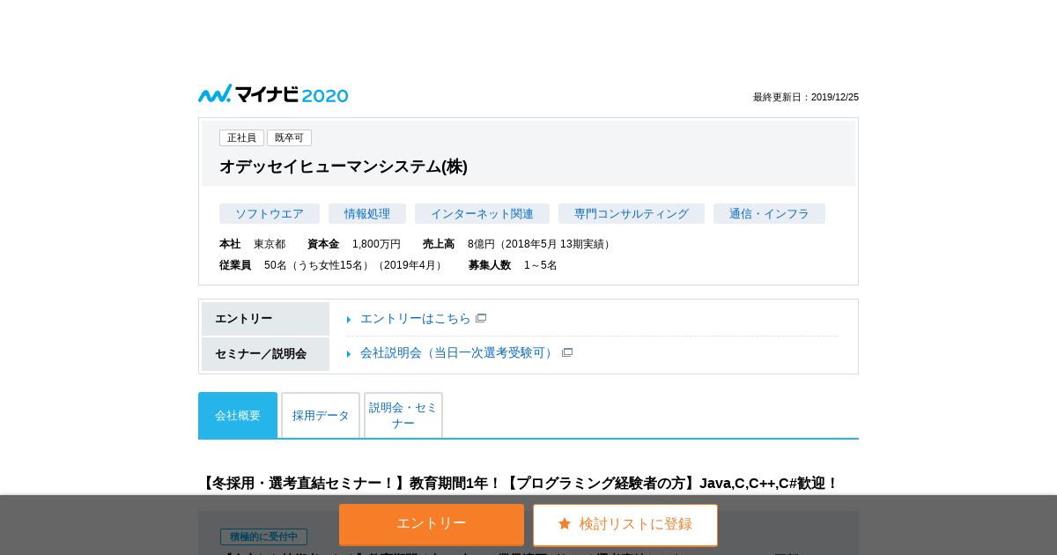The height and width of the screenshot is (555, 1057).
Task: Click the 既卒可 label badge
Action: [289, 137]
